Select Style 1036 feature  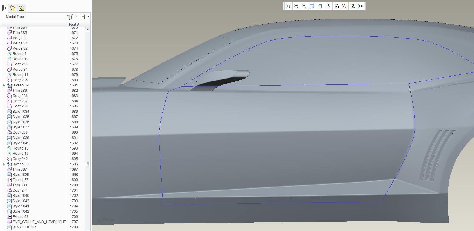coord(21,122)
